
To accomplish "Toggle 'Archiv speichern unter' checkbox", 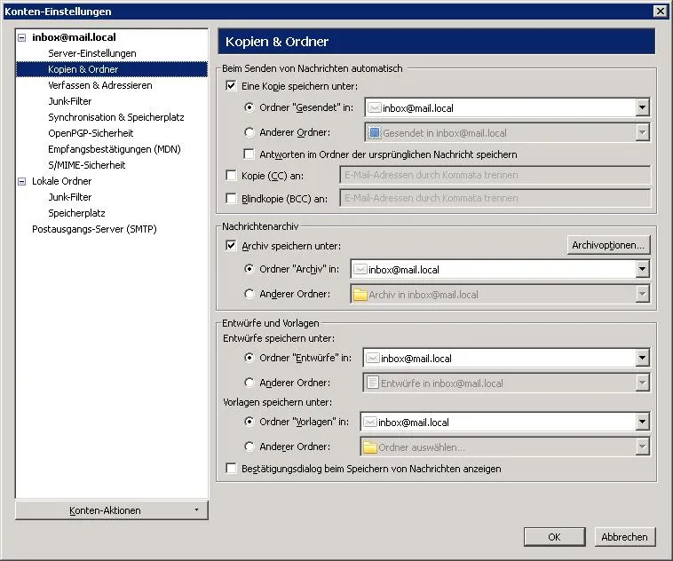I will [x=231, y=246].
